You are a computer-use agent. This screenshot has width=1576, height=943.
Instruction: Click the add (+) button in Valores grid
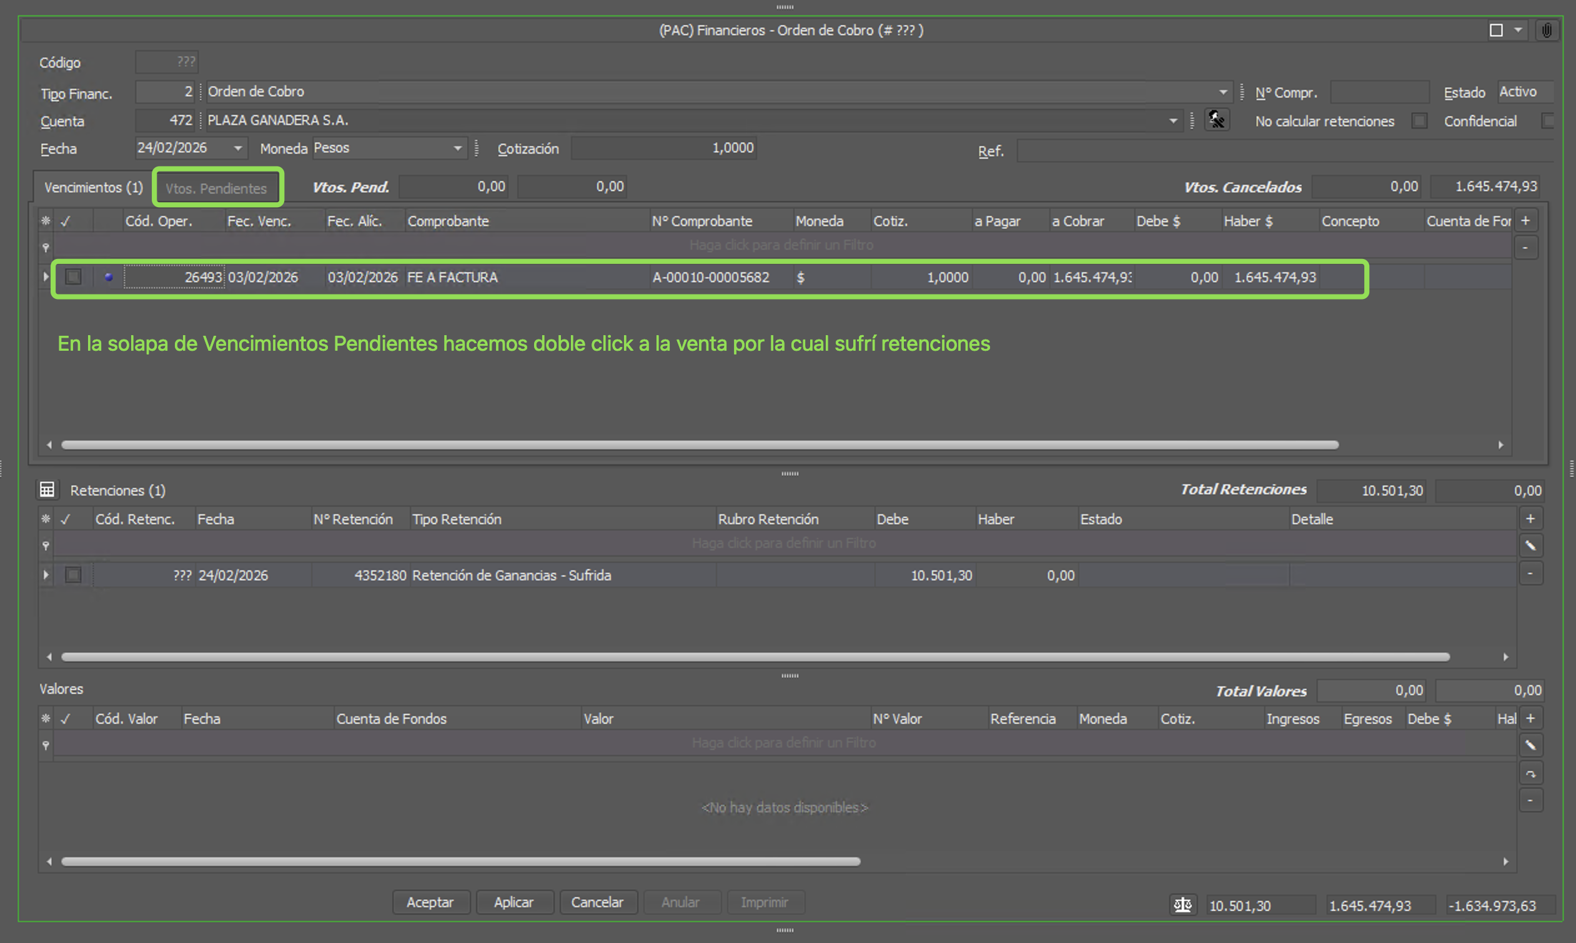[1530, 719]
